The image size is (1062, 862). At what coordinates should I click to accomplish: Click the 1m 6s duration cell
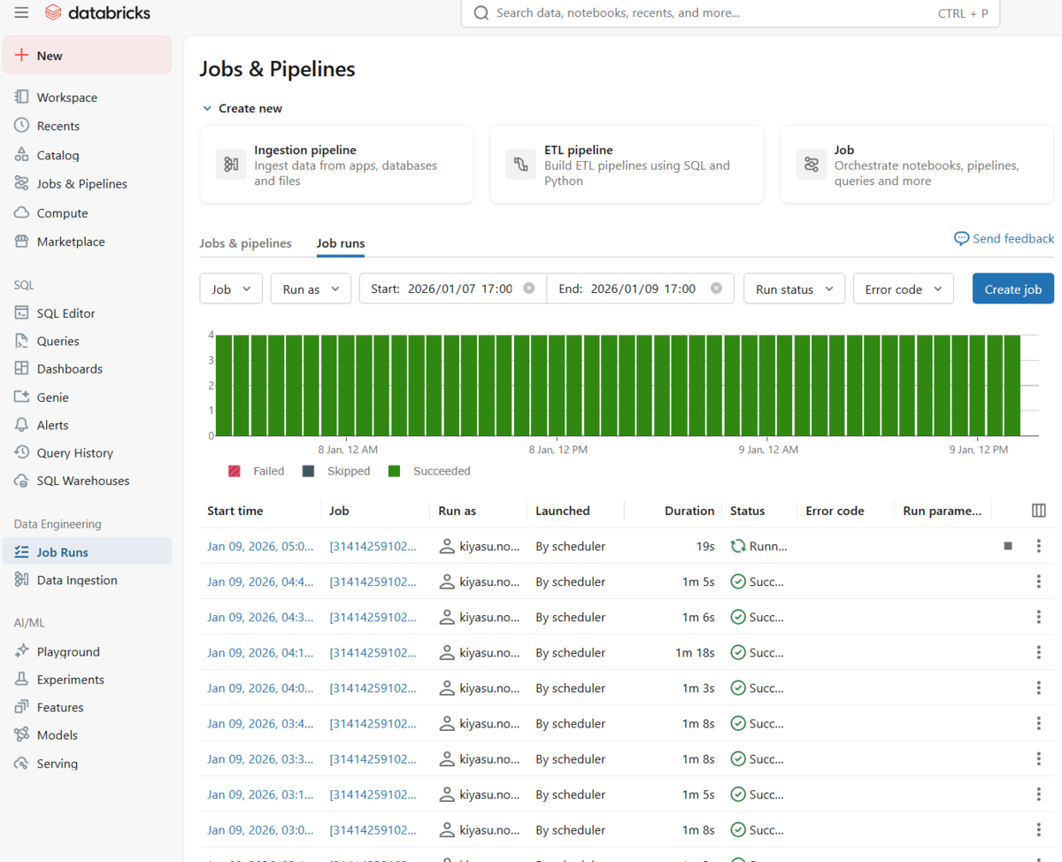pyautogui.click(x=698, y=617)
